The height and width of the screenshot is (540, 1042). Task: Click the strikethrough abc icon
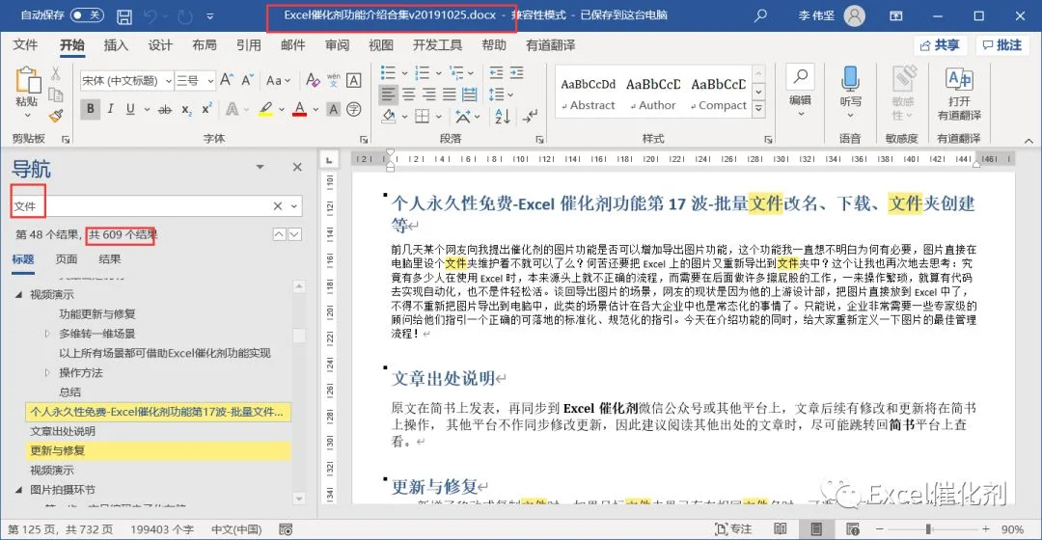(x=165, y=110)
